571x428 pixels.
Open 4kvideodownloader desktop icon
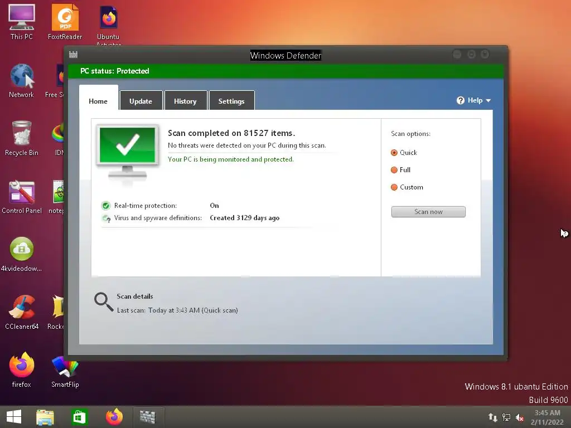22,254
